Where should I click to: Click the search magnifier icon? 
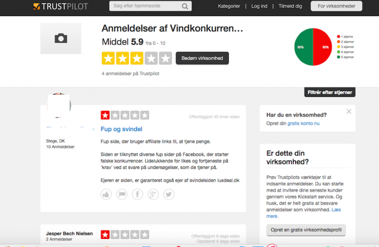[185, 6]
